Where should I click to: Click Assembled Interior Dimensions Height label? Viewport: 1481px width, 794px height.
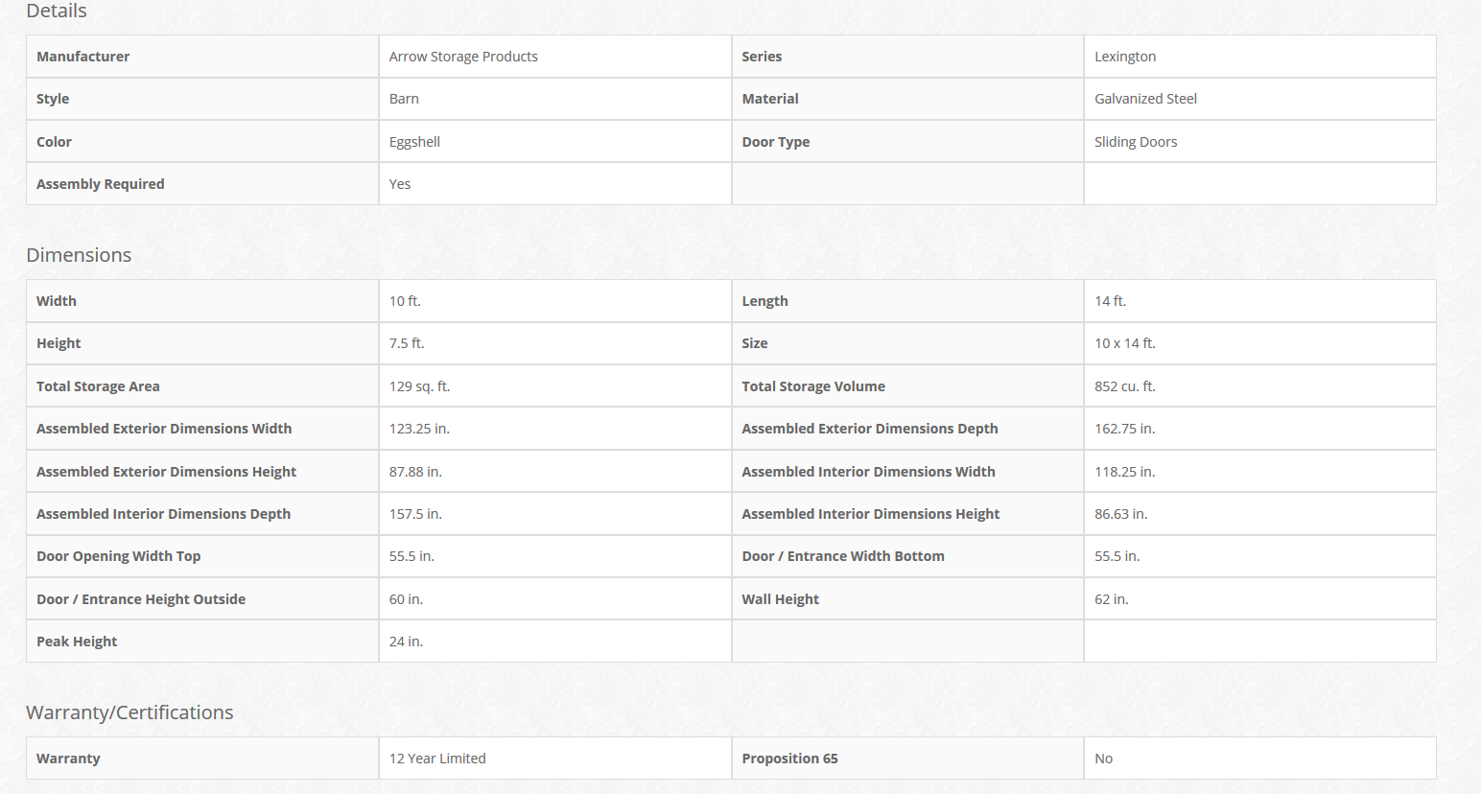click(x=871, y=514)
